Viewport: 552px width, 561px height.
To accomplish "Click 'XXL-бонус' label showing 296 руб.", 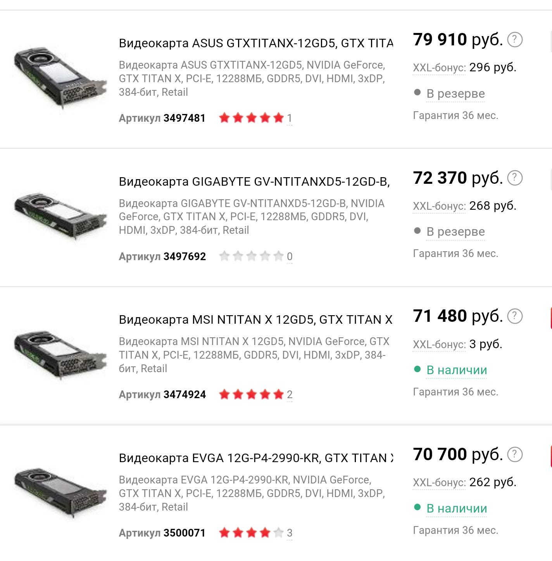I will 439,68.
